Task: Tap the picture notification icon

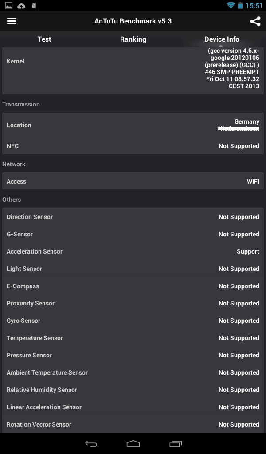Action: (9, 5)
